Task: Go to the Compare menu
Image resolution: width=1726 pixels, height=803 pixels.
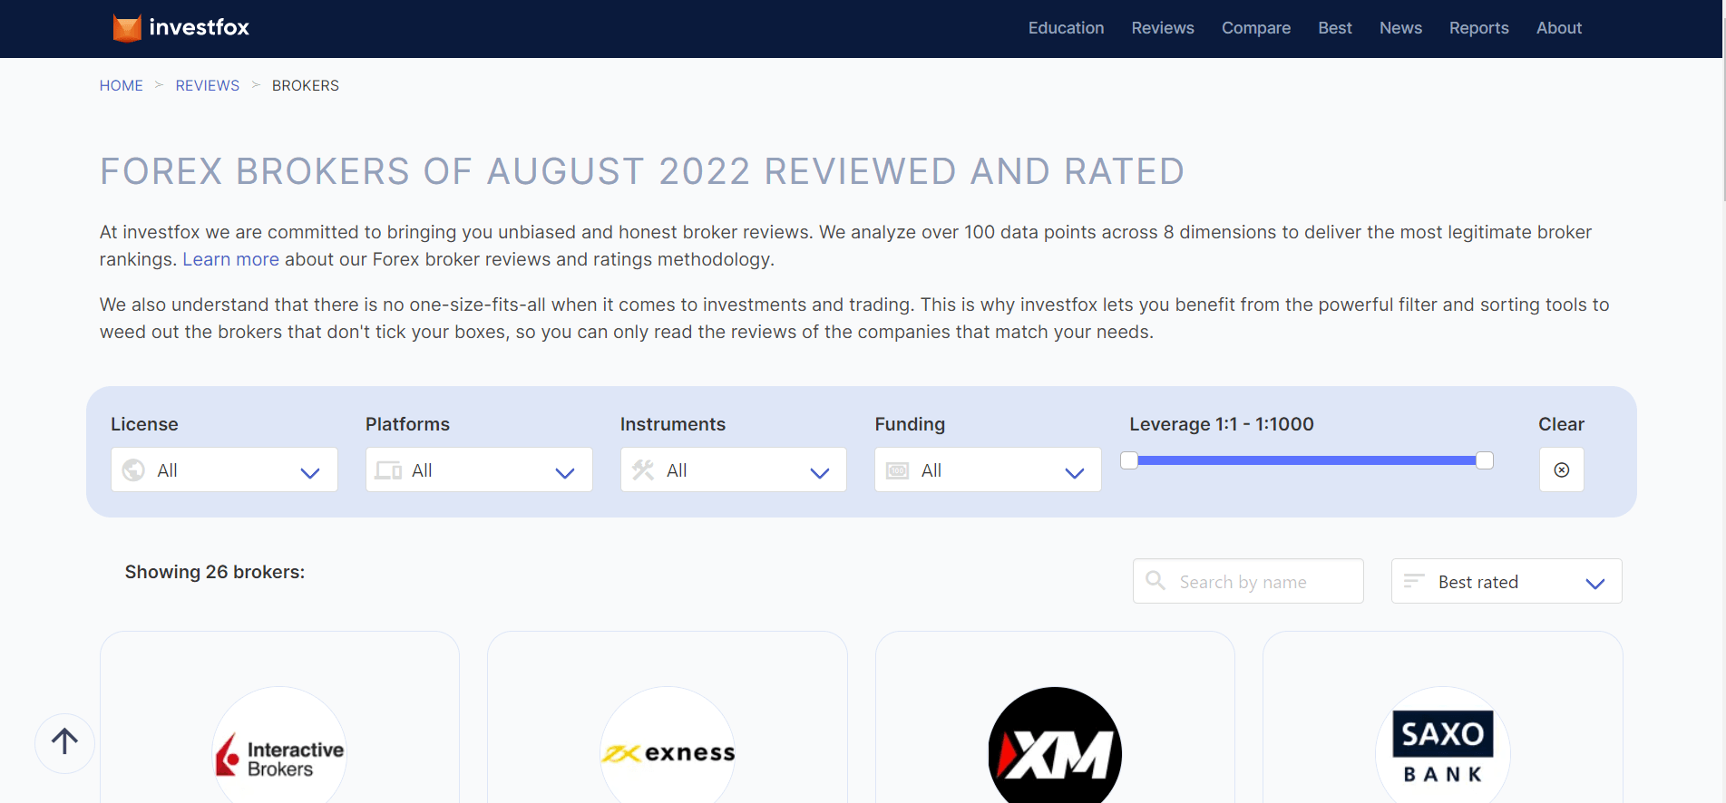Action: tap(1255, 28)
